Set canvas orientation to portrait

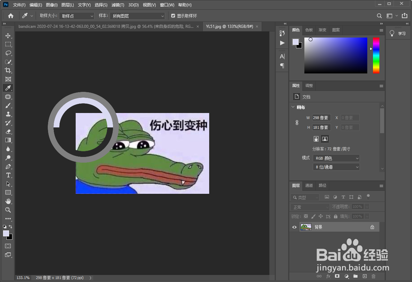point(316,138)
